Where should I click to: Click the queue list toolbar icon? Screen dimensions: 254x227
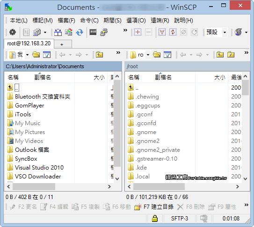pyautogui.click(x=26, y=32)
